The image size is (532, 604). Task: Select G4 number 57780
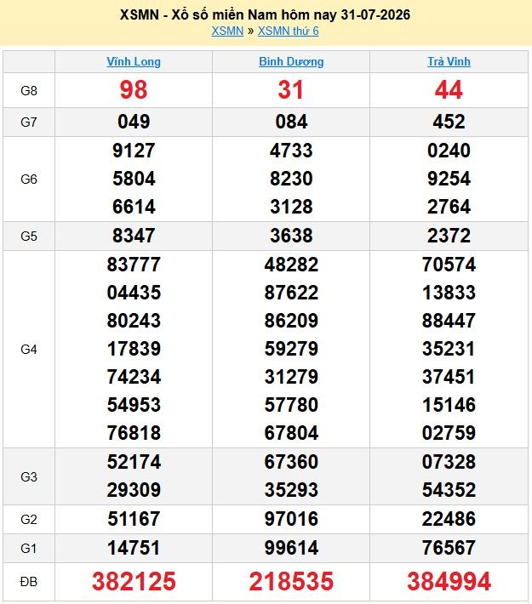291,405
